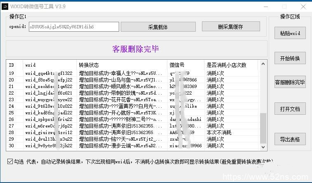This screenshot has height=183, width=312.
Task: Select row with ID 21
Action: [x=132, y=86]
